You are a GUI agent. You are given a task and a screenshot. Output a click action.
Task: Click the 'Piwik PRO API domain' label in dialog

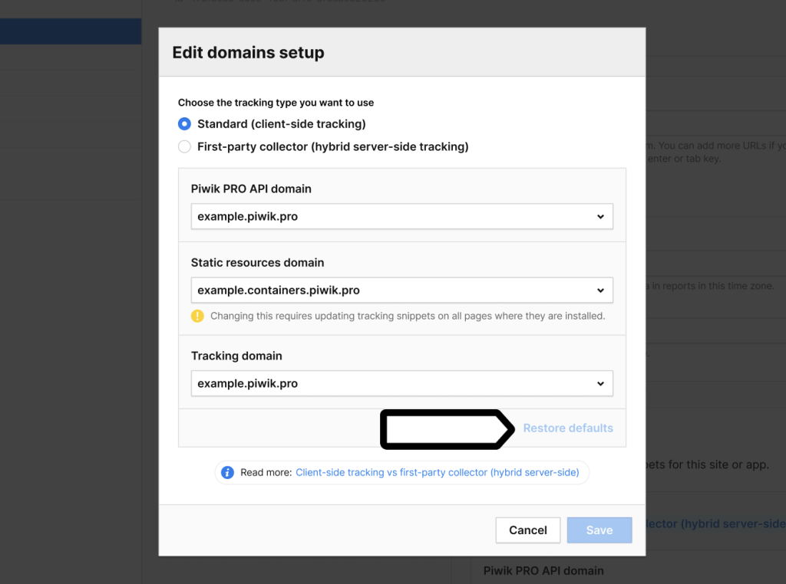tap(251, 189)
